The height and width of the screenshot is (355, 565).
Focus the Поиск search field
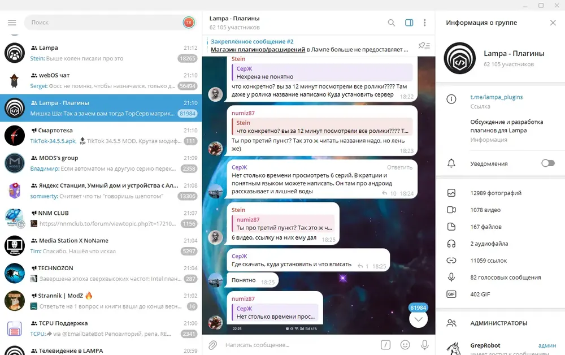tap(106, 23)
